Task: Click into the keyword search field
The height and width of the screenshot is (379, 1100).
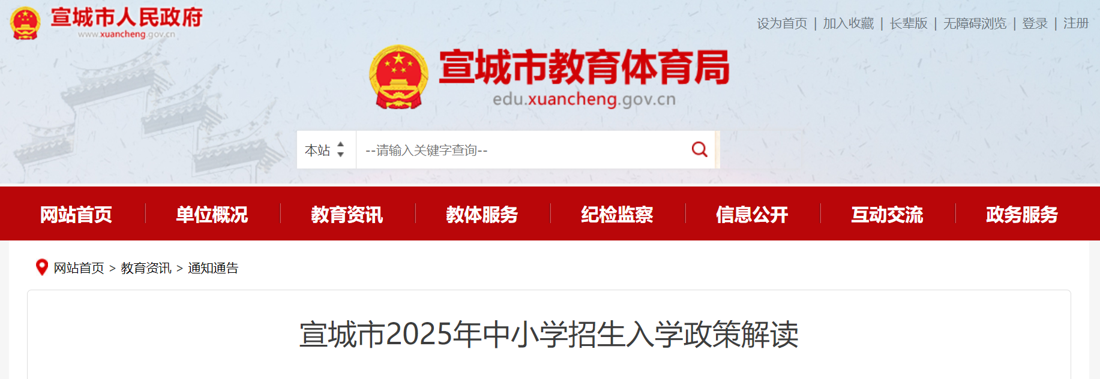Action: 522,150
